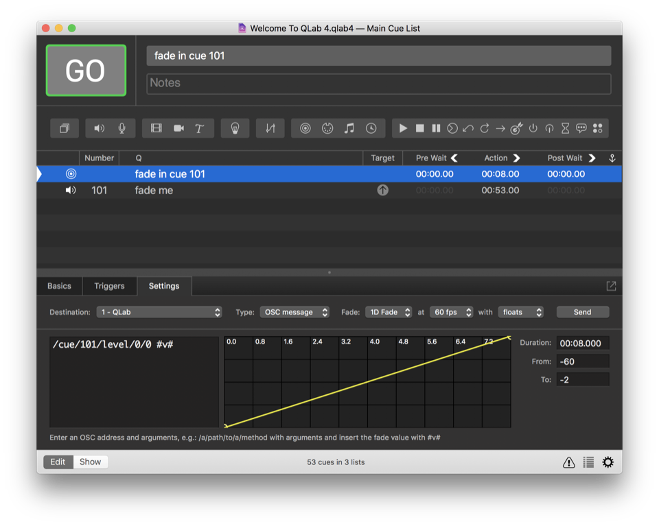Select the Mic cue icon
Image resolution: width=659 pixels, height=526 pixels.
click(122, 128)
